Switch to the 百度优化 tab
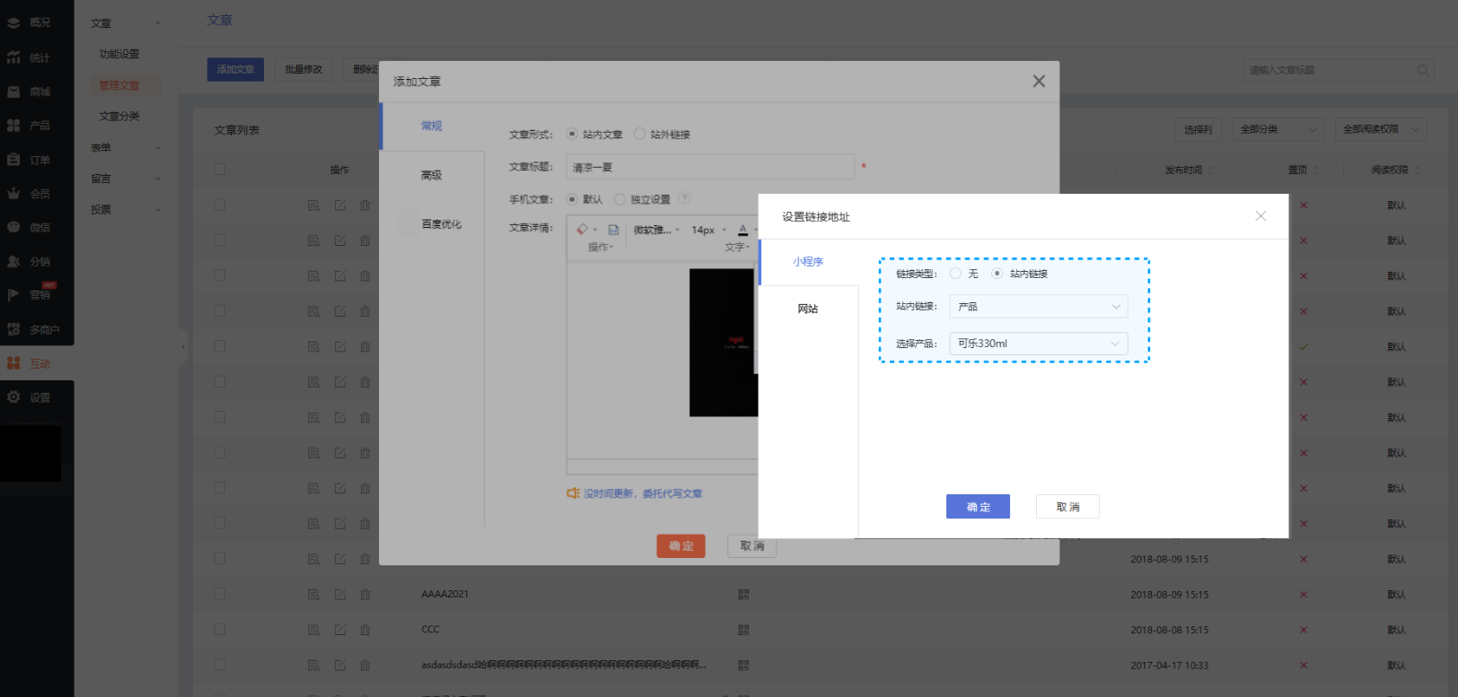This screenshot has width=1458, height=697. click(x=441, y=224)
